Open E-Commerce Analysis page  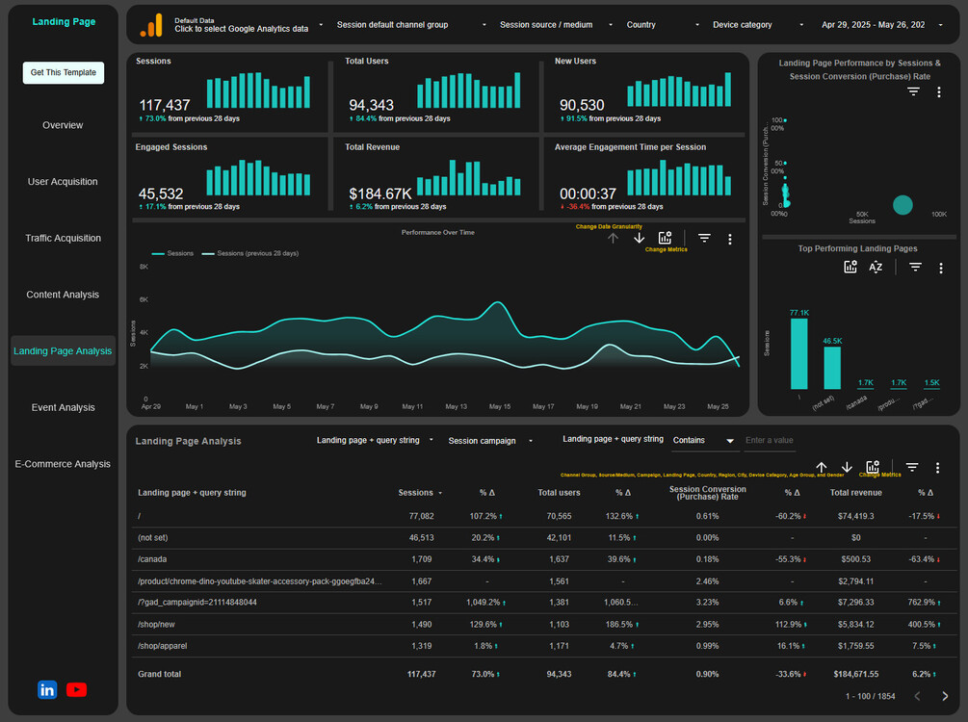coord(63,464)
